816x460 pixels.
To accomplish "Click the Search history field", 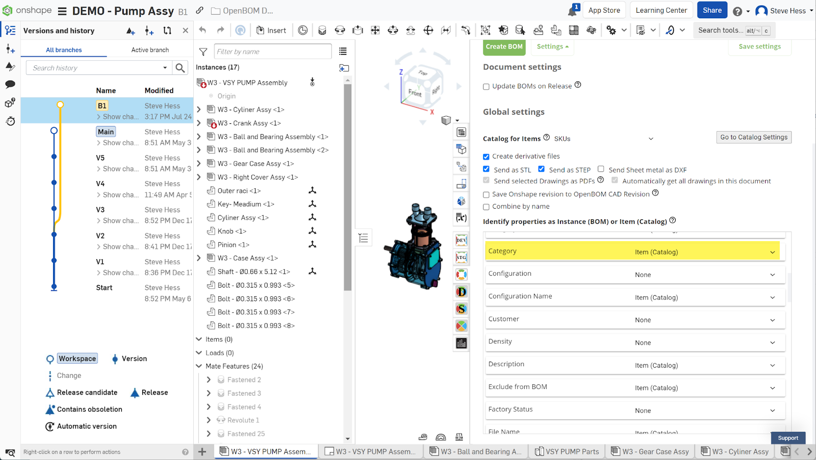I will 98,68.
